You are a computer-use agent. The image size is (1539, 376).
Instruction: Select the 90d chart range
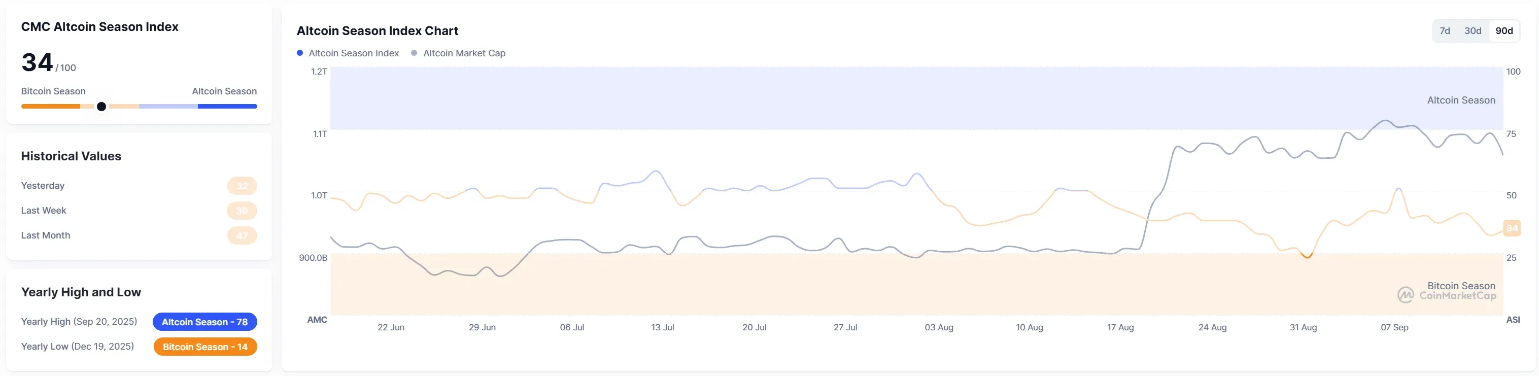point(1504,31)
